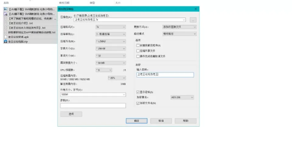Image resolution: width=292 pixels, height=153 pixels.
Task: Open the 压缩等级 compression level dropdown
Action: (x=111, y=34)
